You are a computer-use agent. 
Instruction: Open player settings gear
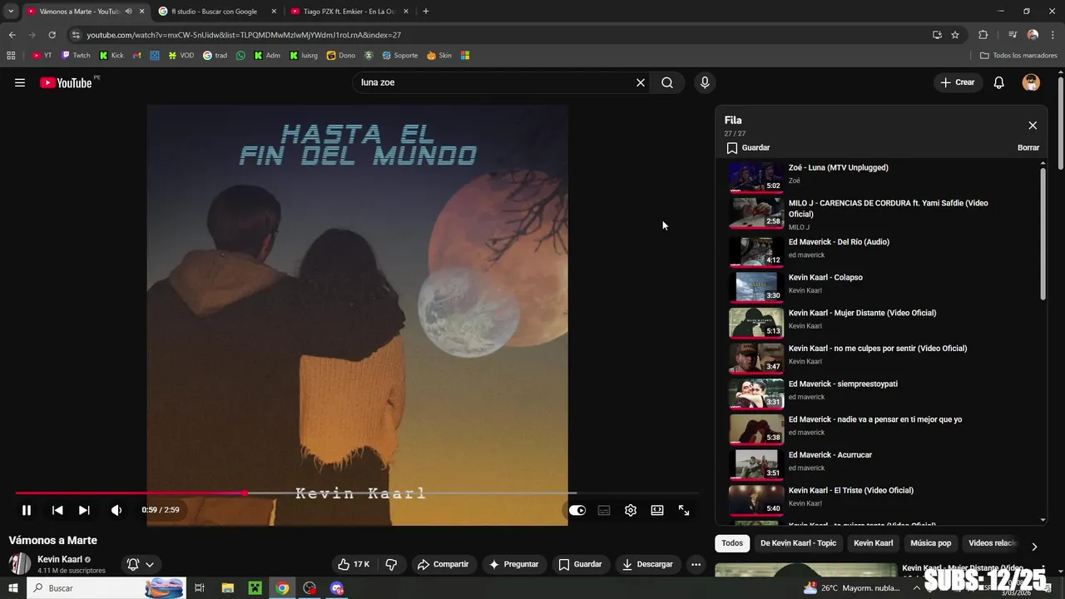pos(631,510)
